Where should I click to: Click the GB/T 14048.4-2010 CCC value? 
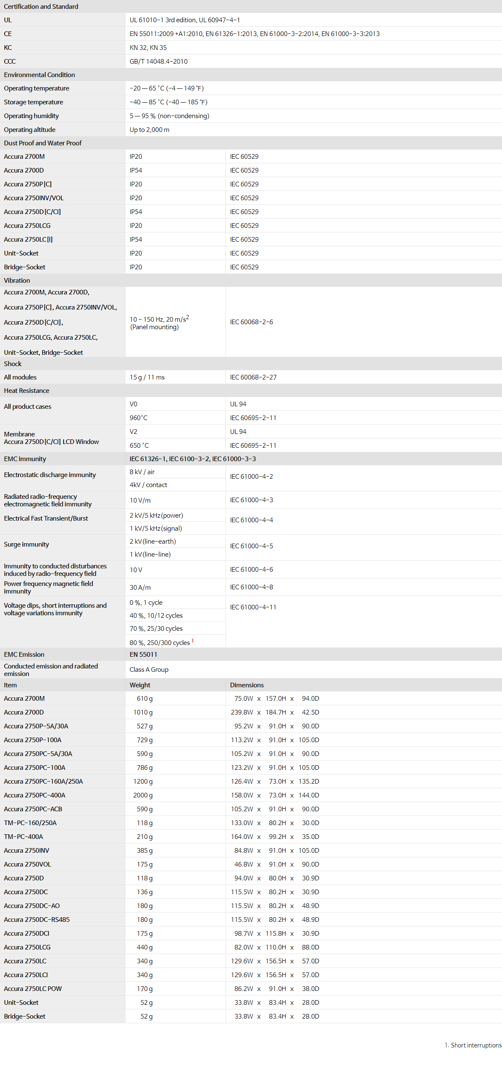tap(159, 62)
